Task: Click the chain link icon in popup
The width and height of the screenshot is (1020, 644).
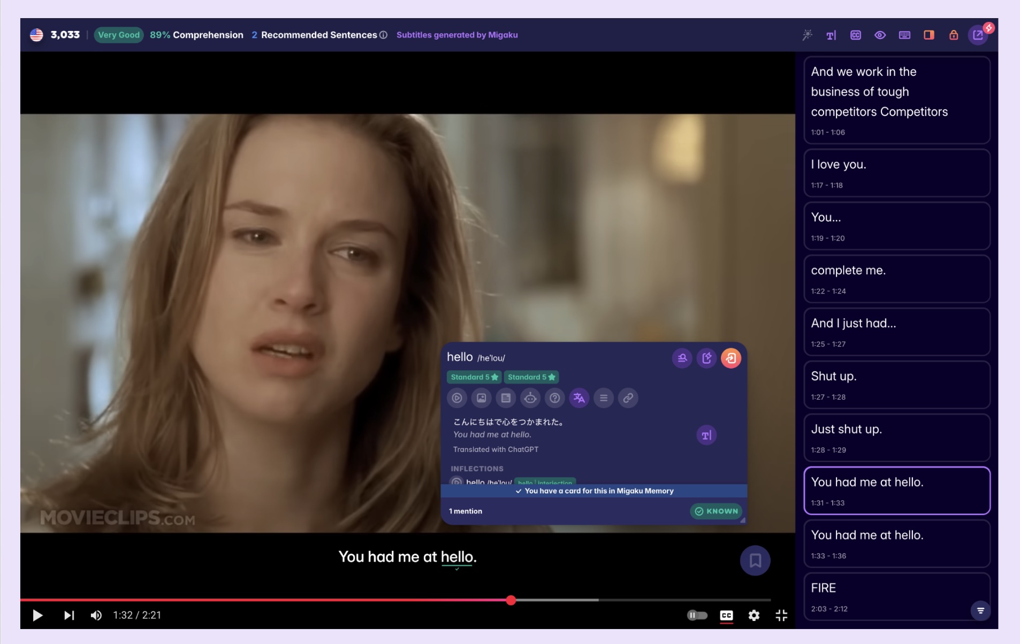Action: (628, 398)
